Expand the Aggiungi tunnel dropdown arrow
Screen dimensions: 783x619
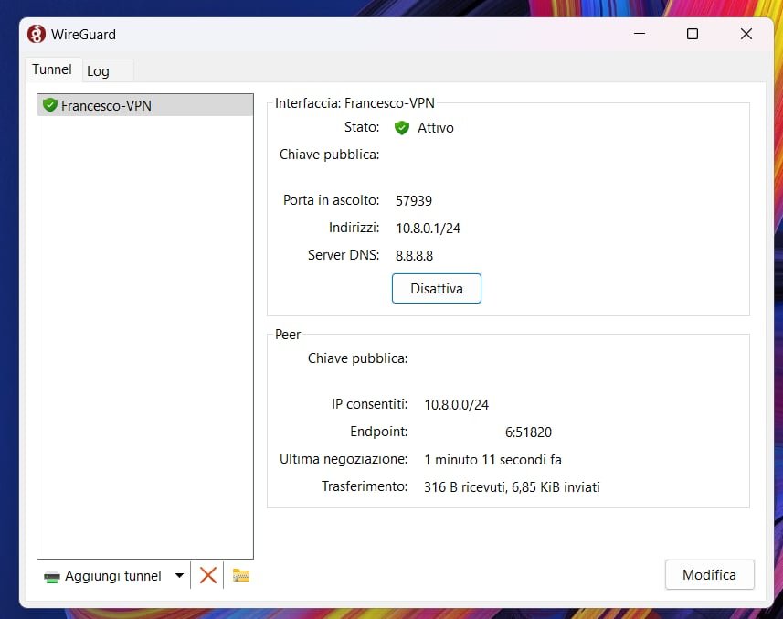tap(179, 576)
